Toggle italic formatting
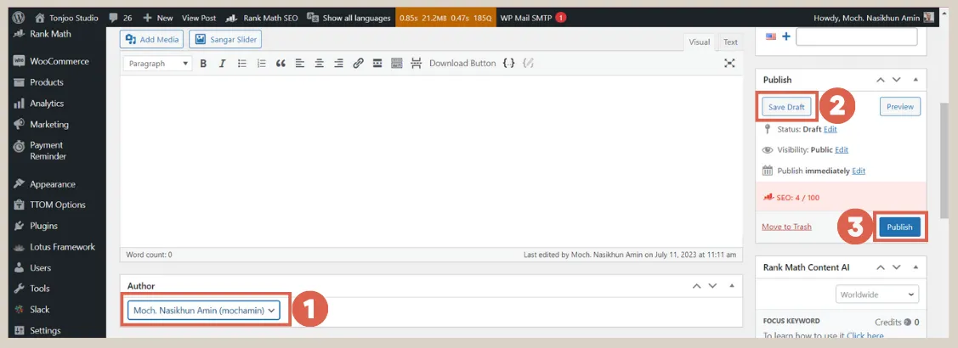 pyautogui.click(x=223, y=63)
